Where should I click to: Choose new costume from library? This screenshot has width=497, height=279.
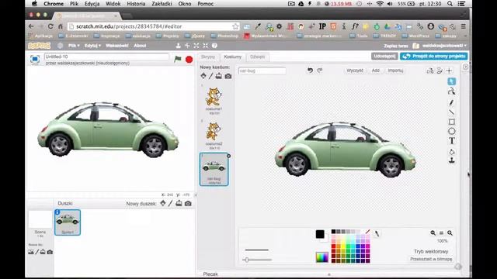coord(203,76)
